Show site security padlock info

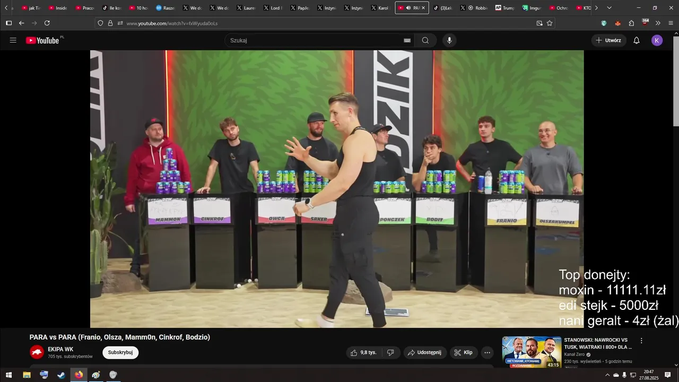(x=110, y=23)
